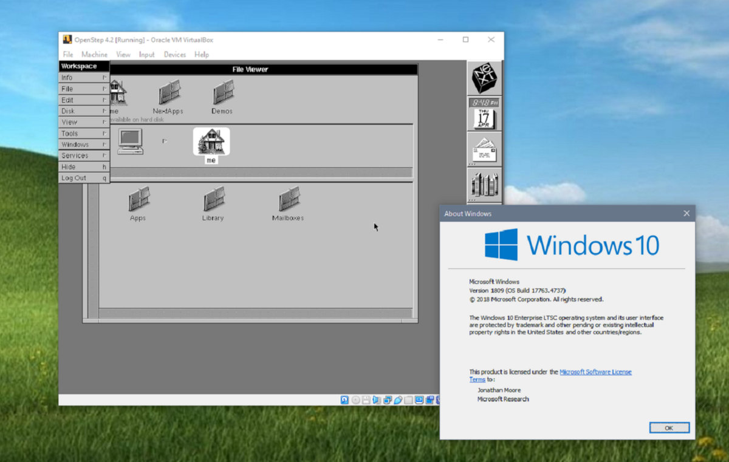Open the NextApps folder icon

(x=168, y=93)
